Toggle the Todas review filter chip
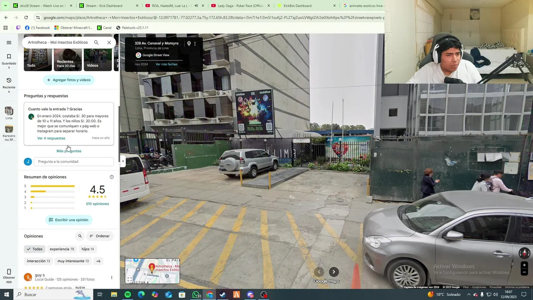This screenshot has width=533, height=300. [35, 249]
